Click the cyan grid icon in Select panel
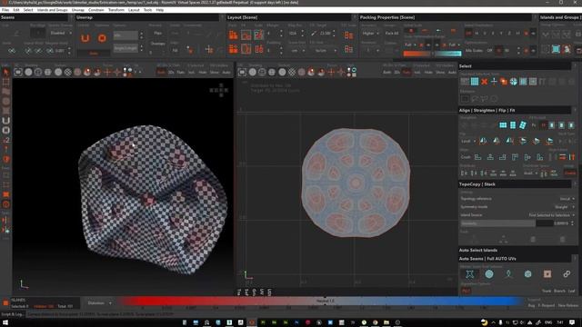The width and height of the screenshot is (582, 327). 475,82
